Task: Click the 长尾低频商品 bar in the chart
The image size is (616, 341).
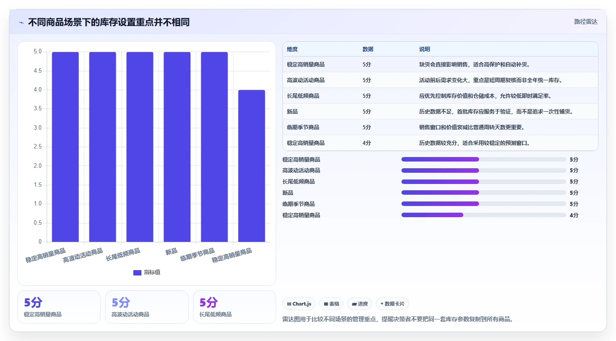Action: [x=140, y=147]
